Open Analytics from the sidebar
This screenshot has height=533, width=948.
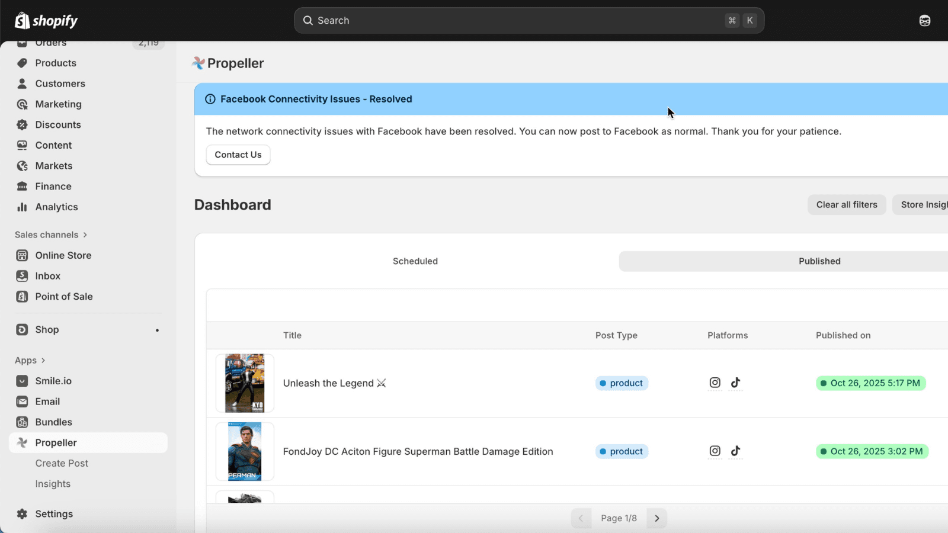coord(56,207)
